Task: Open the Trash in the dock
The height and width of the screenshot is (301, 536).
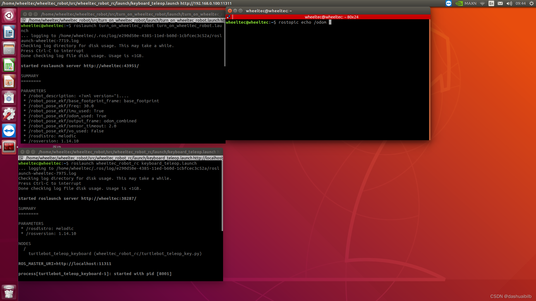Action: [9, 292]
